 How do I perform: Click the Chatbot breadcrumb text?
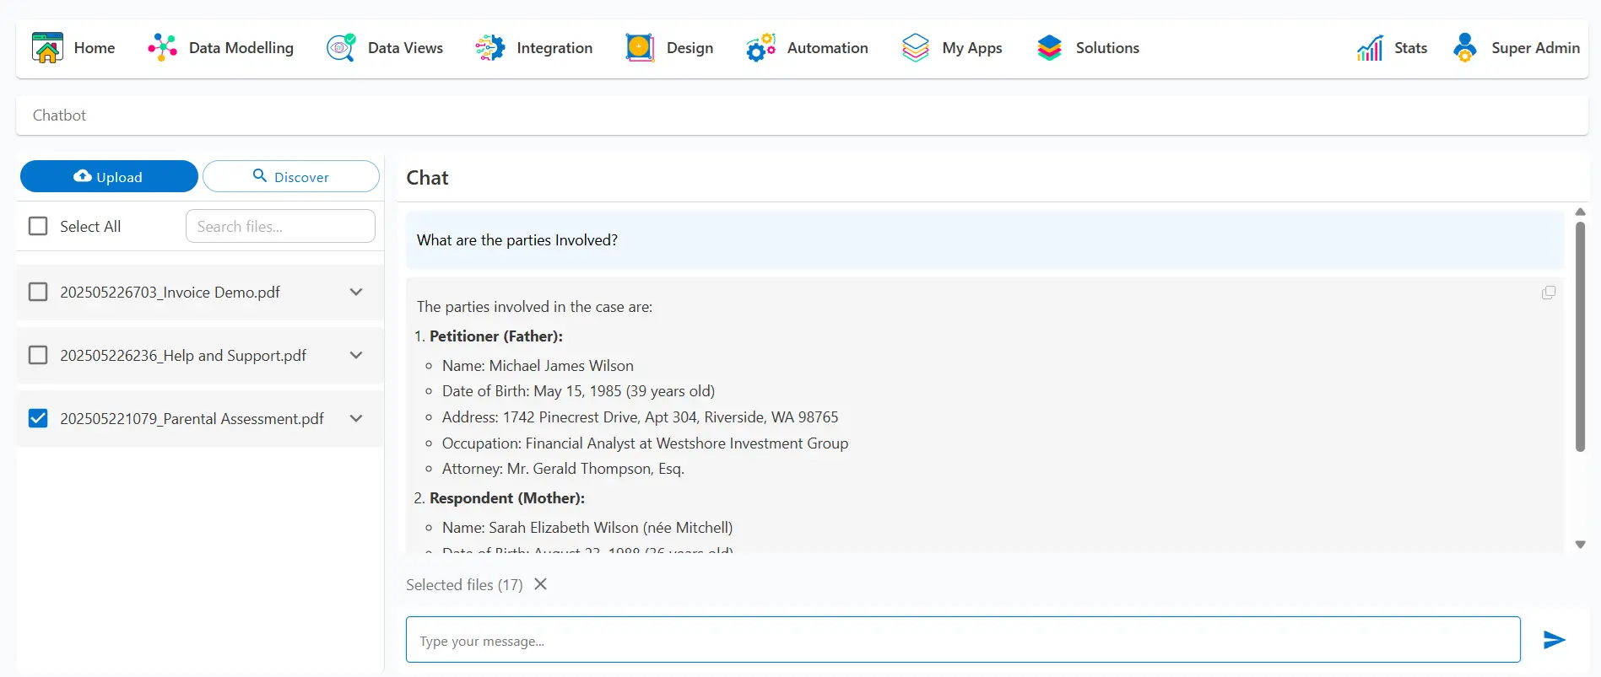click(x=59, y=116)
